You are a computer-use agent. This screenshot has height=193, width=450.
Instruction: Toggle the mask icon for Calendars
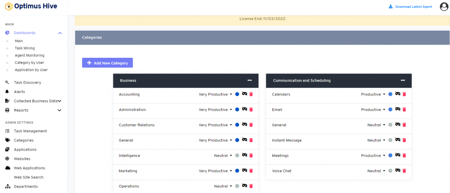[398, 94]
